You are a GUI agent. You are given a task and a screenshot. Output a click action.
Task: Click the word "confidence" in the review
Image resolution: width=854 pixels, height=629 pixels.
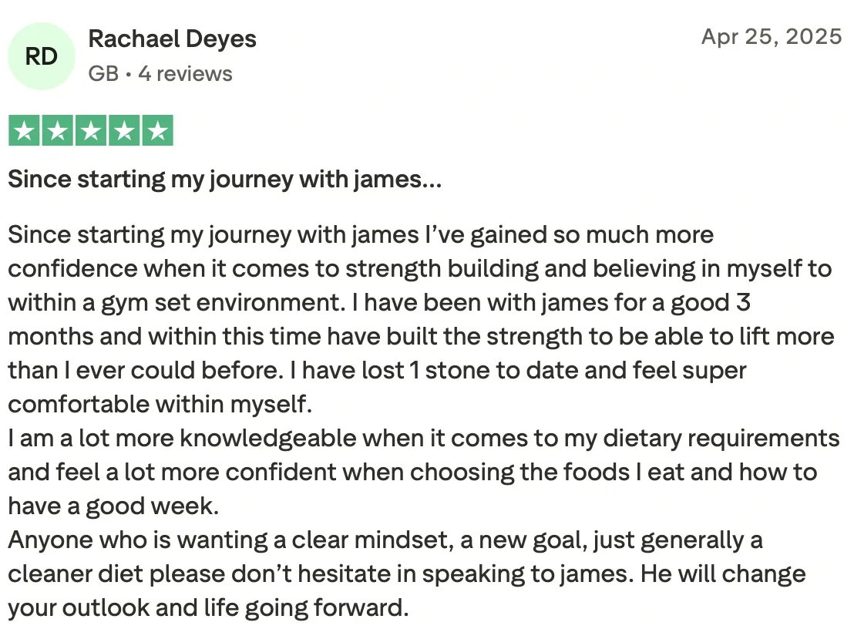click(x=72, y=268)
